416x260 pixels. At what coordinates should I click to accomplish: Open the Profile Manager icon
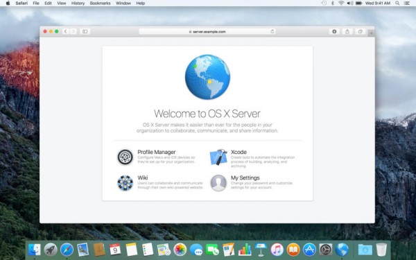point(125,157)
